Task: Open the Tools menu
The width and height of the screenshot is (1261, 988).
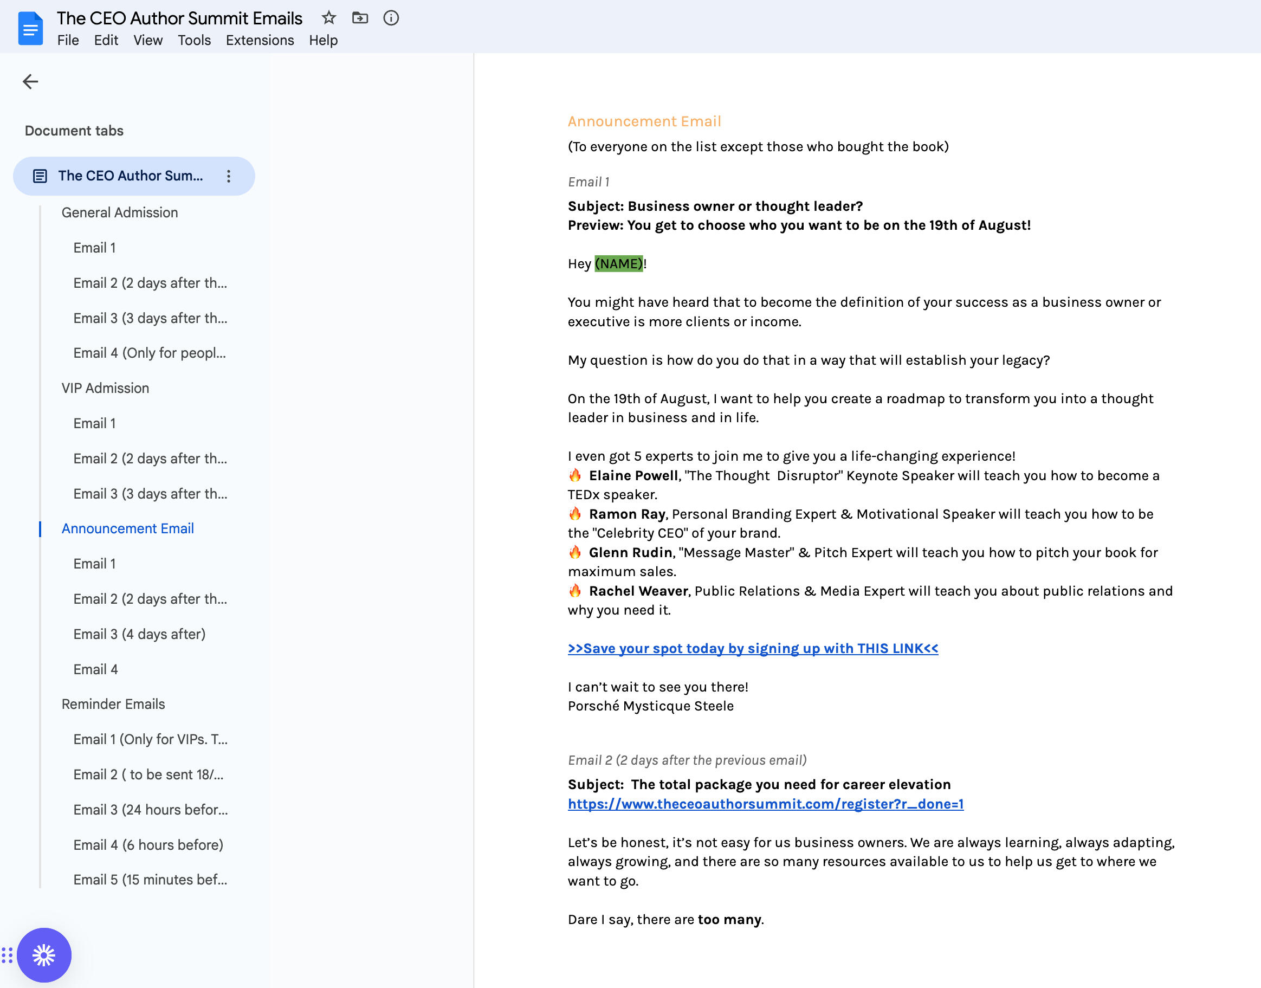Action: tap(194, 41)
